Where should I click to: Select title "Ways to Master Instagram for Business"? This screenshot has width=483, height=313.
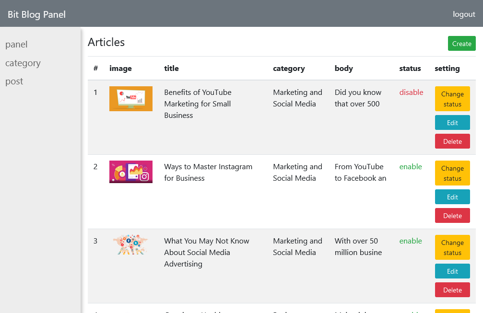click(x=208, y=173)
